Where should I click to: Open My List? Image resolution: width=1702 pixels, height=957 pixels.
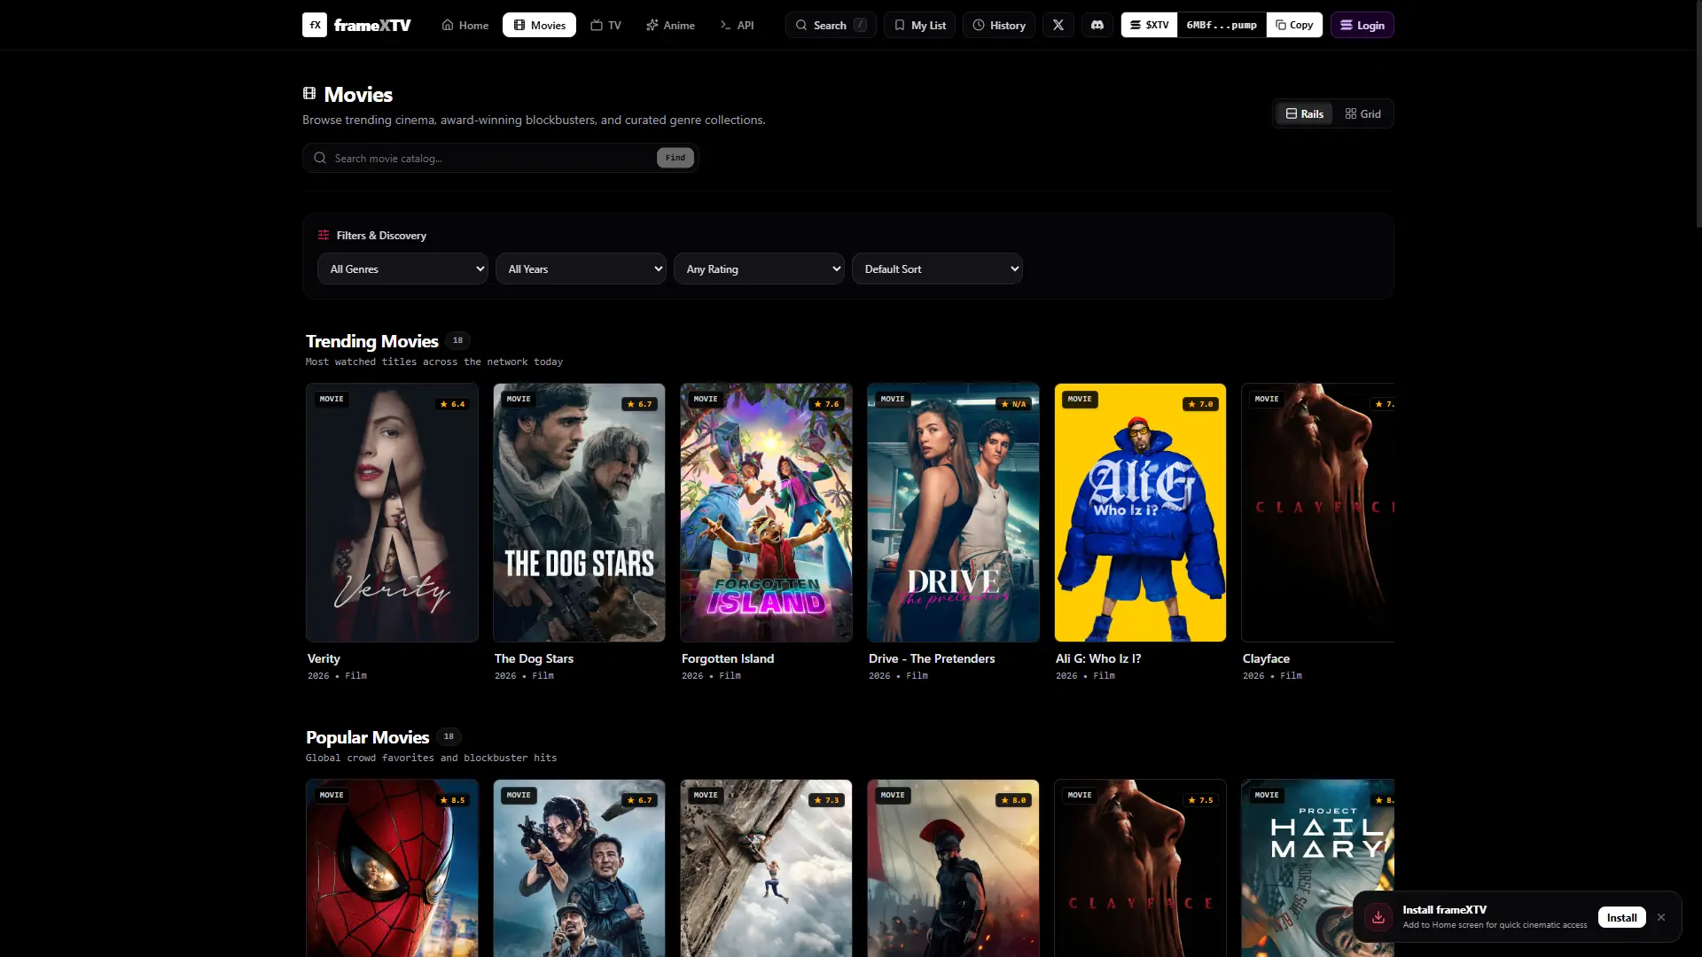click(x=919, y=25)
